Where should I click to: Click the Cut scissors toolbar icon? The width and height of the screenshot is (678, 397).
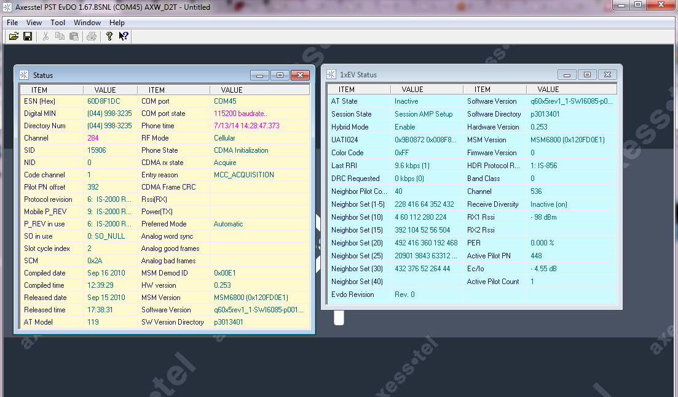[x=45, y=36]
